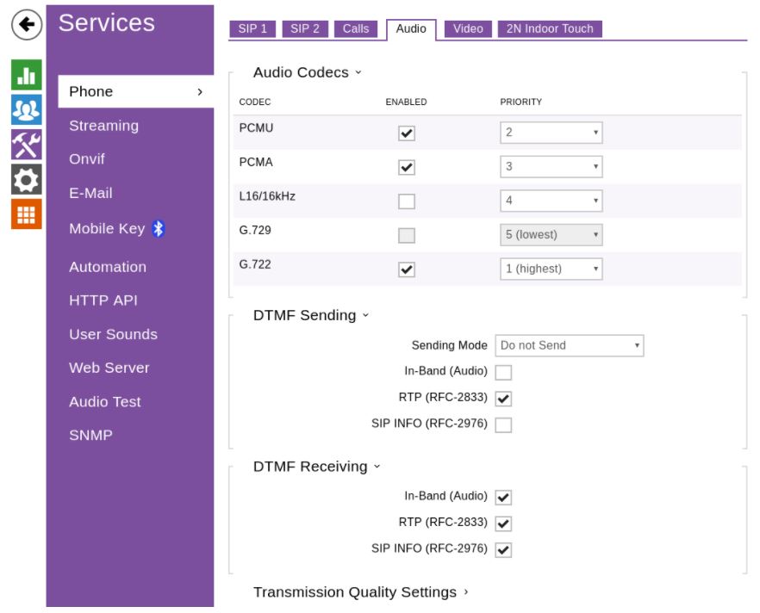Disable the PCMU codec checkbox
Viewport: 760px width, 613px height.
coord(407,133)
